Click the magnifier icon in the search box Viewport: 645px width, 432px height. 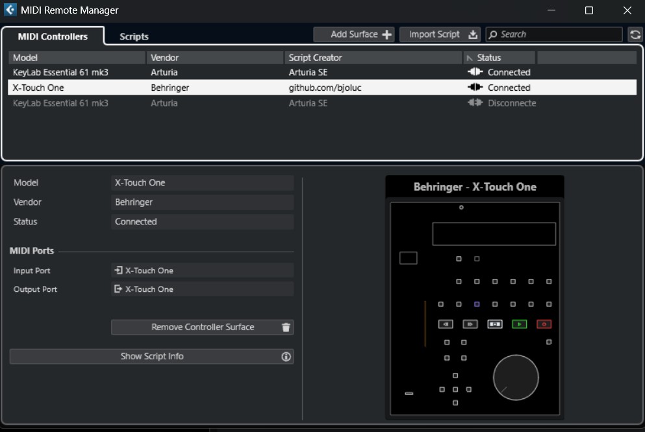tap(493, 34)
